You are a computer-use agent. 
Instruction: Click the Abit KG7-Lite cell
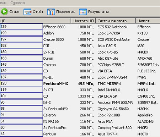(x=108, y=58)
